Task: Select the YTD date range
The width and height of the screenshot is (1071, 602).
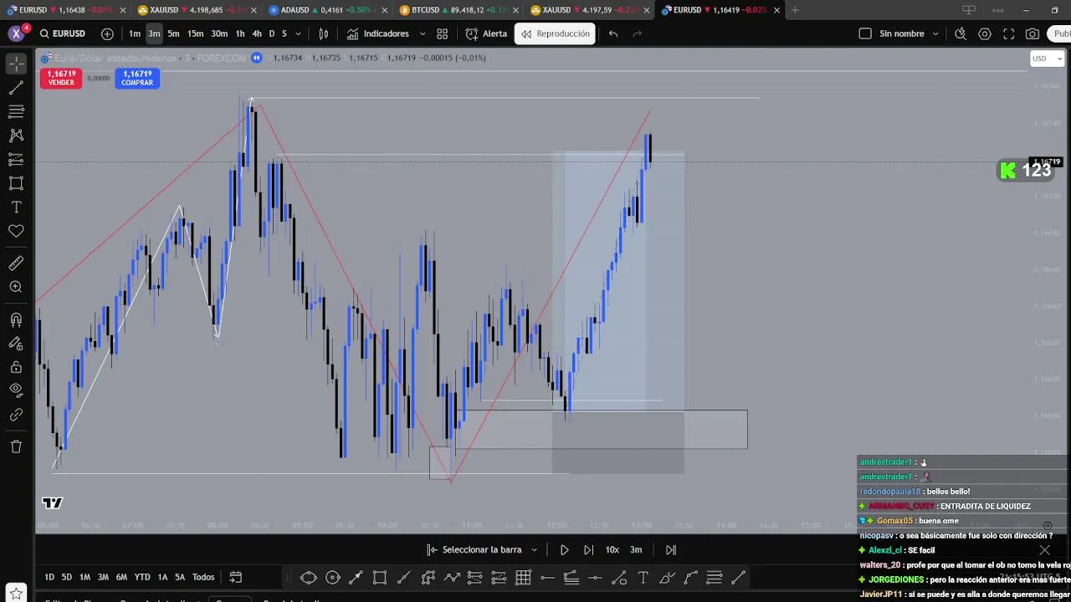Action: coord(142,577)
